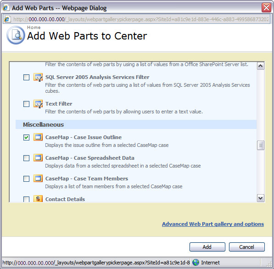Image resolution: width=274 pixels, height=269 pixels.
Task: Click the Internet zone globe icon
Action: click(196, 263)
